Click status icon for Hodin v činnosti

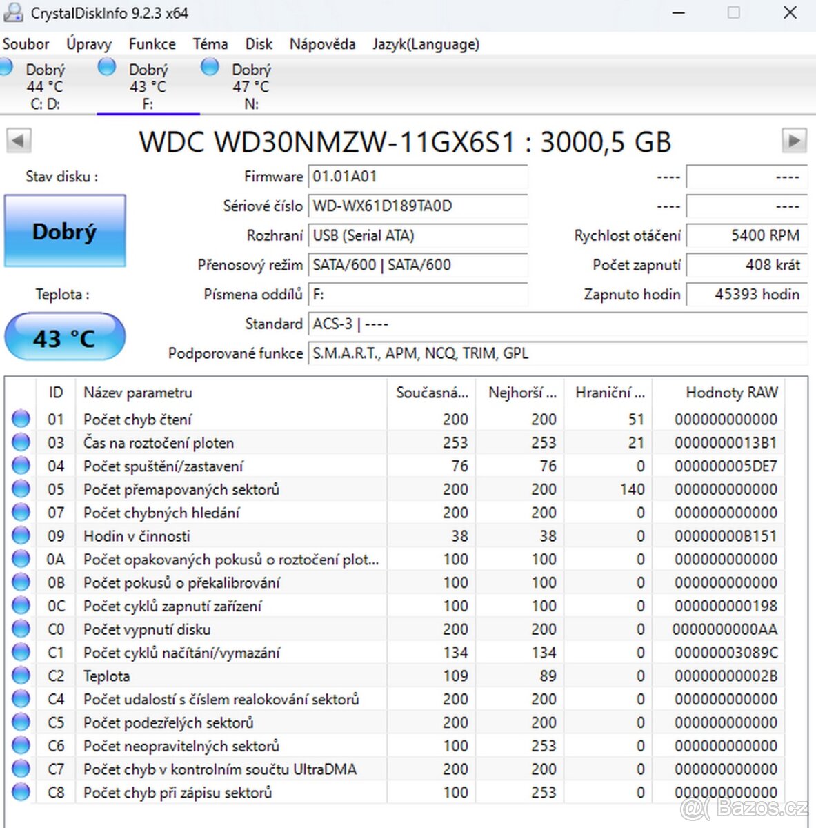click(x=21, y=535)
